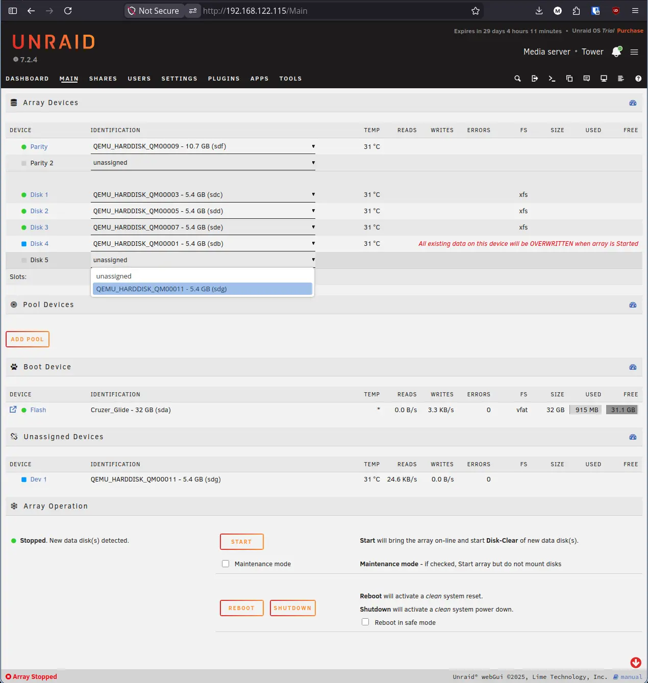The height and width of the screenshot is (683, 648).
Task: Click the Pool Devices dashboard view icon
Action: tap(633, 305)
